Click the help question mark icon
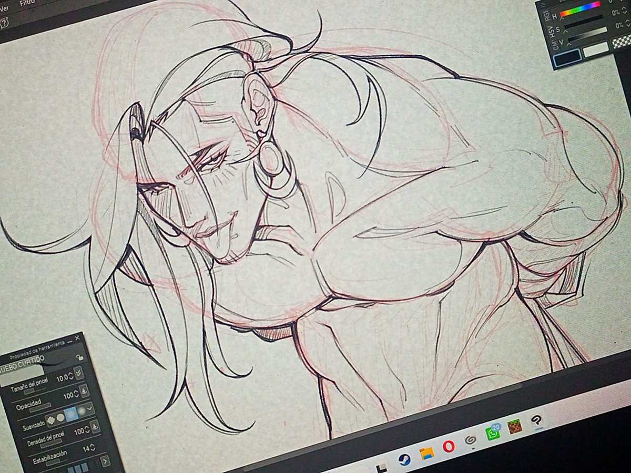 [x=4, y=23]
